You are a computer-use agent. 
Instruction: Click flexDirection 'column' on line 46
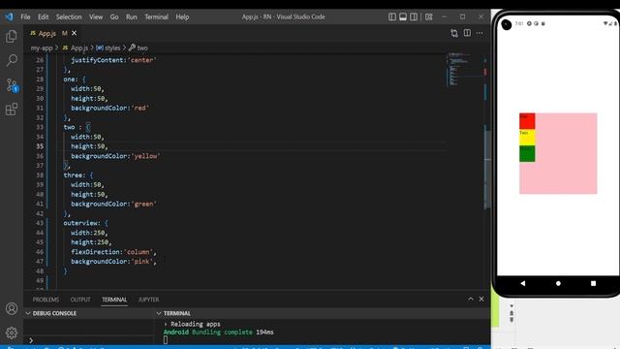pos(138,252)
